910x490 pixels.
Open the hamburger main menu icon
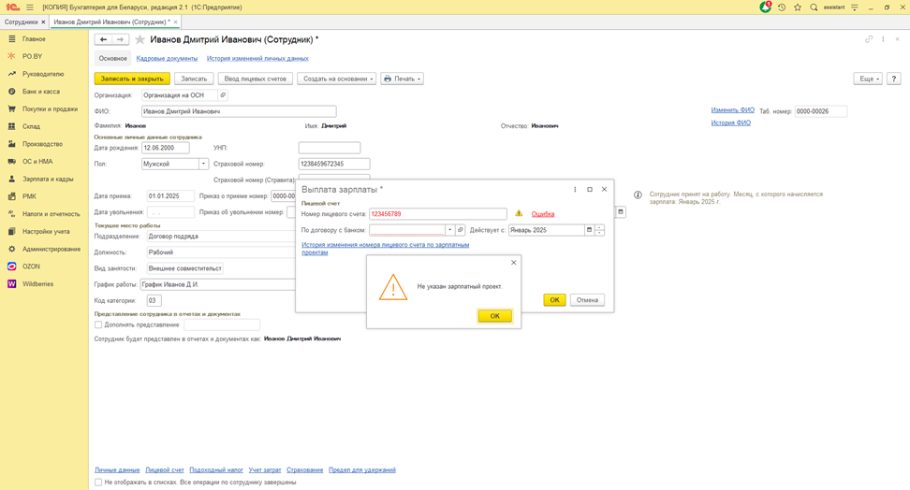click(30, 7)
